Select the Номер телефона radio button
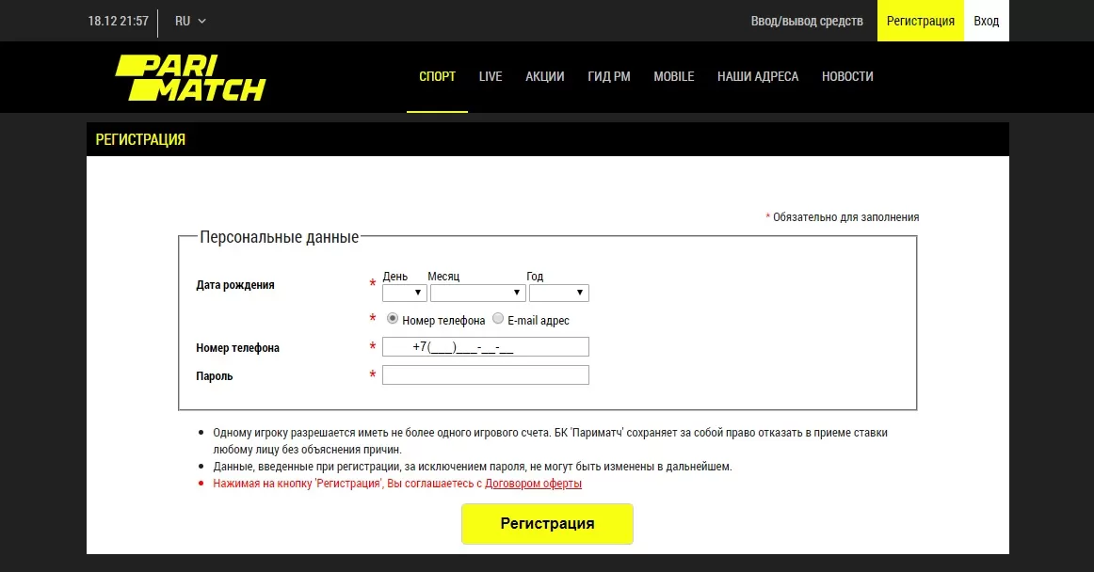The width and height of the screenshot is (1094, 572). (393, 319)
